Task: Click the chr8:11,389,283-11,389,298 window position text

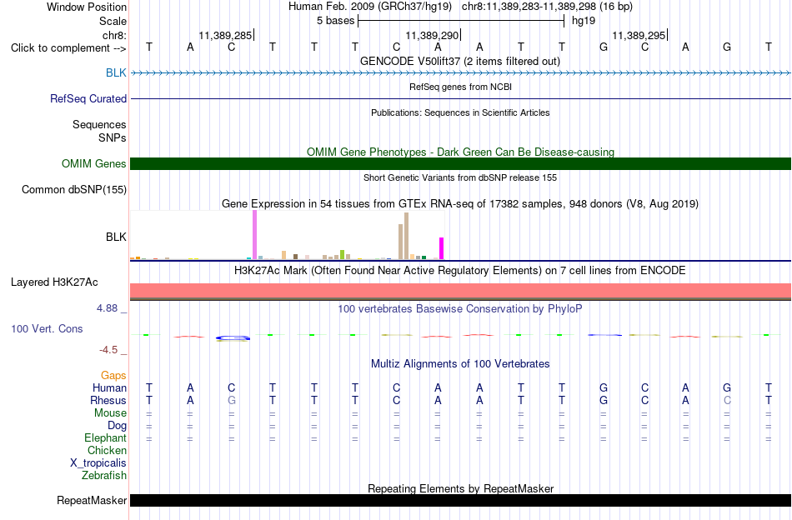Action: [547, 7]
